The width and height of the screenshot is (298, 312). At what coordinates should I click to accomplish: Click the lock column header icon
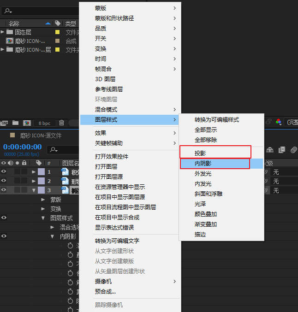[24, 163]
